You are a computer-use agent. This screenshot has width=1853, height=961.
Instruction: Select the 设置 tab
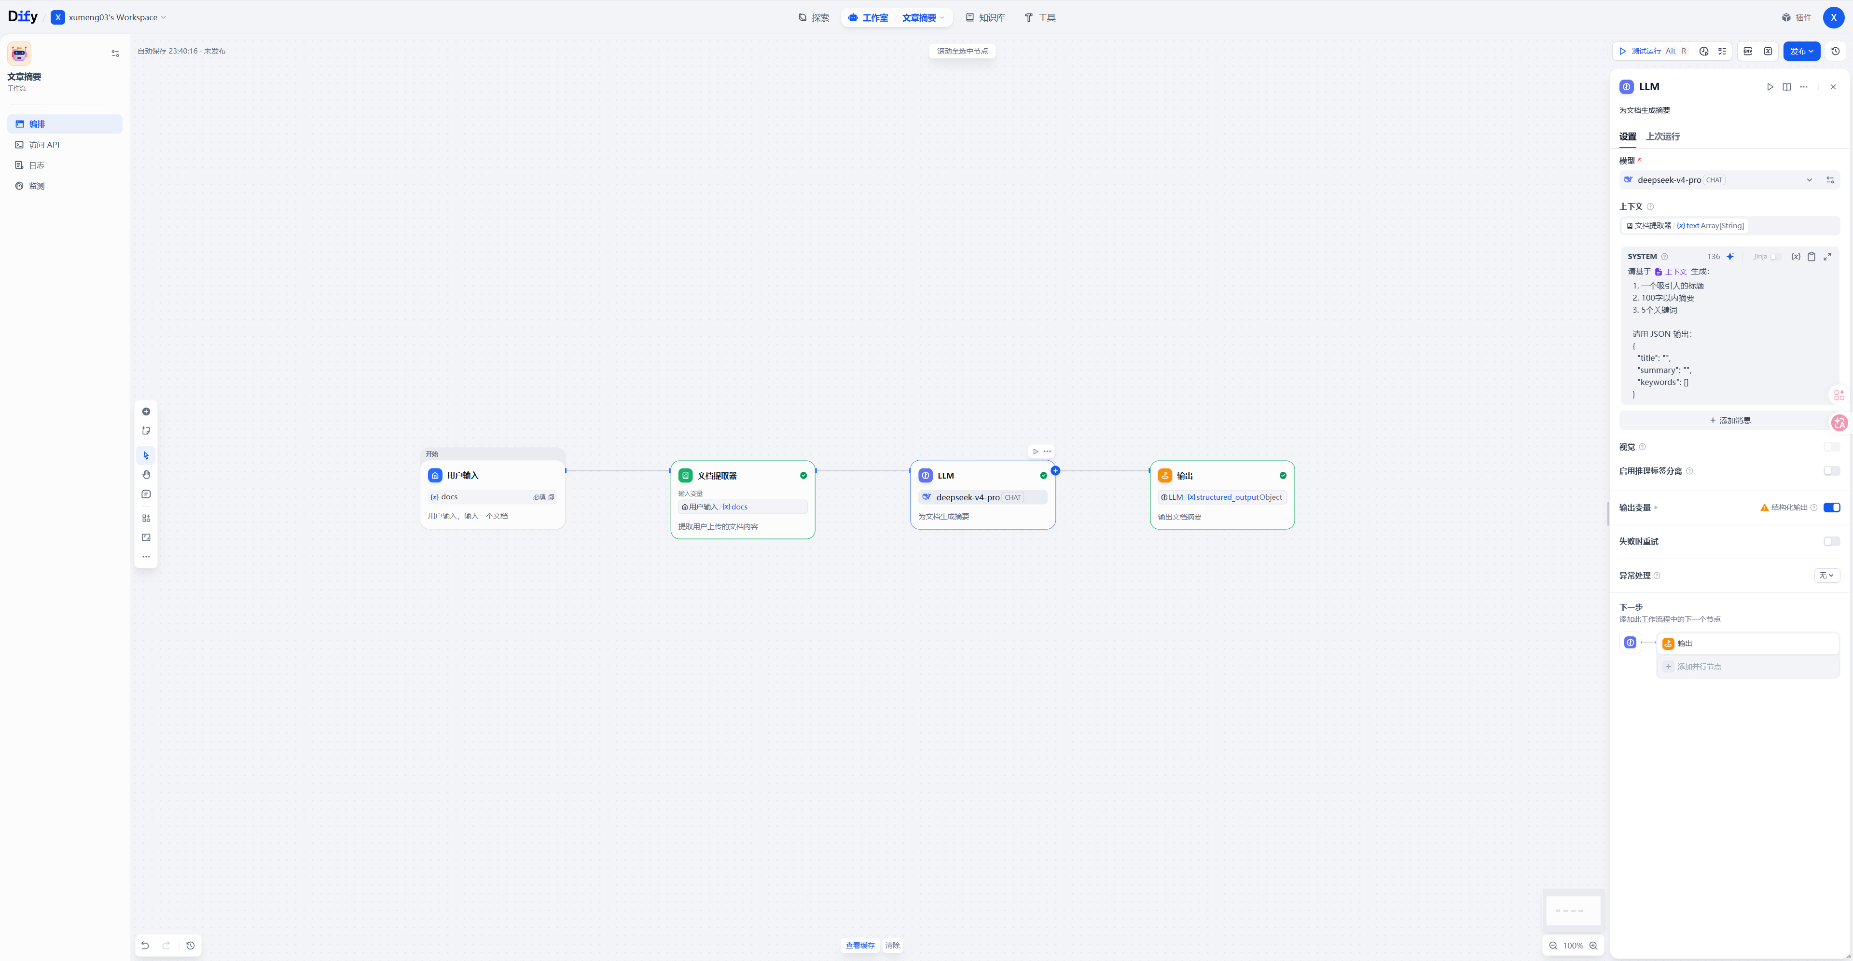pos(1627,136)
